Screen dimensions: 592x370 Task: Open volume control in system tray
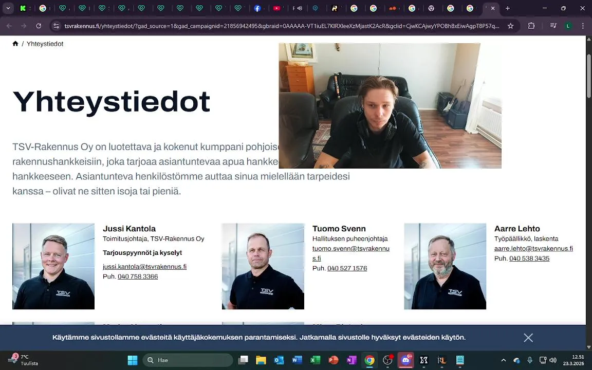(x=553, y=360)
